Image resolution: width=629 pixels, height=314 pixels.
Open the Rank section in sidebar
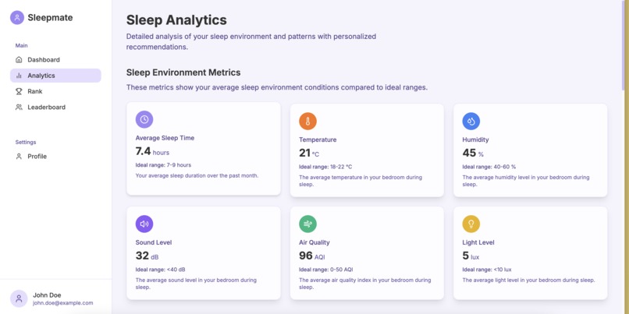click(x=55, y=91)
